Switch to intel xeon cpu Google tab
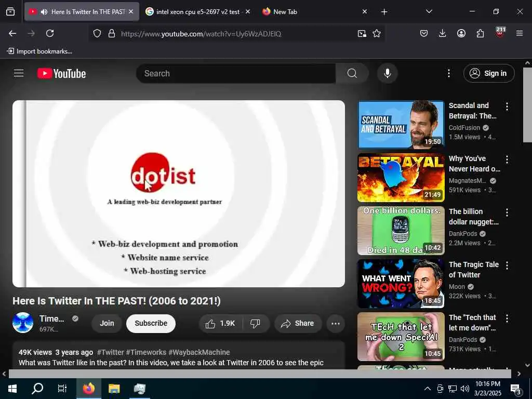 click(x=197, y=12)
